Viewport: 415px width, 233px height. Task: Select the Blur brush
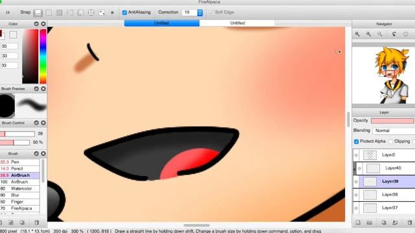pyautogui.click(x=20, y=195)
